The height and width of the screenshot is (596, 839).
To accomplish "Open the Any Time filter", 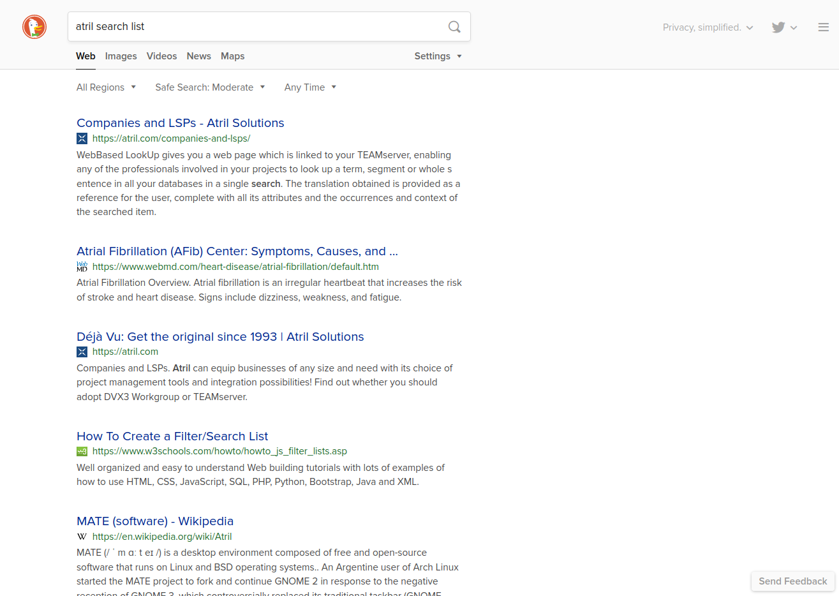I will [x=310, y=87].
